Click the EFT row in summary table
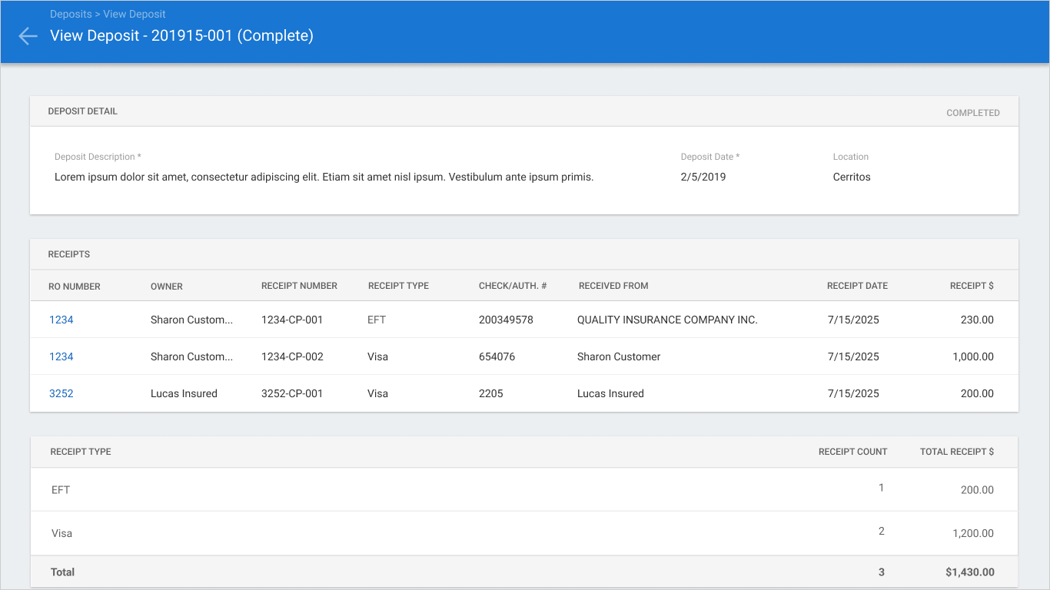1050x590 pixels. pos(524,489)
